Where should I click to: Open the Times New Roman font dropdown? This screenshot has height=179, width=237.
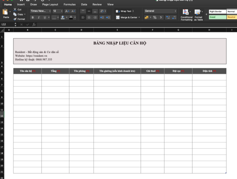[x=40, y=11]
